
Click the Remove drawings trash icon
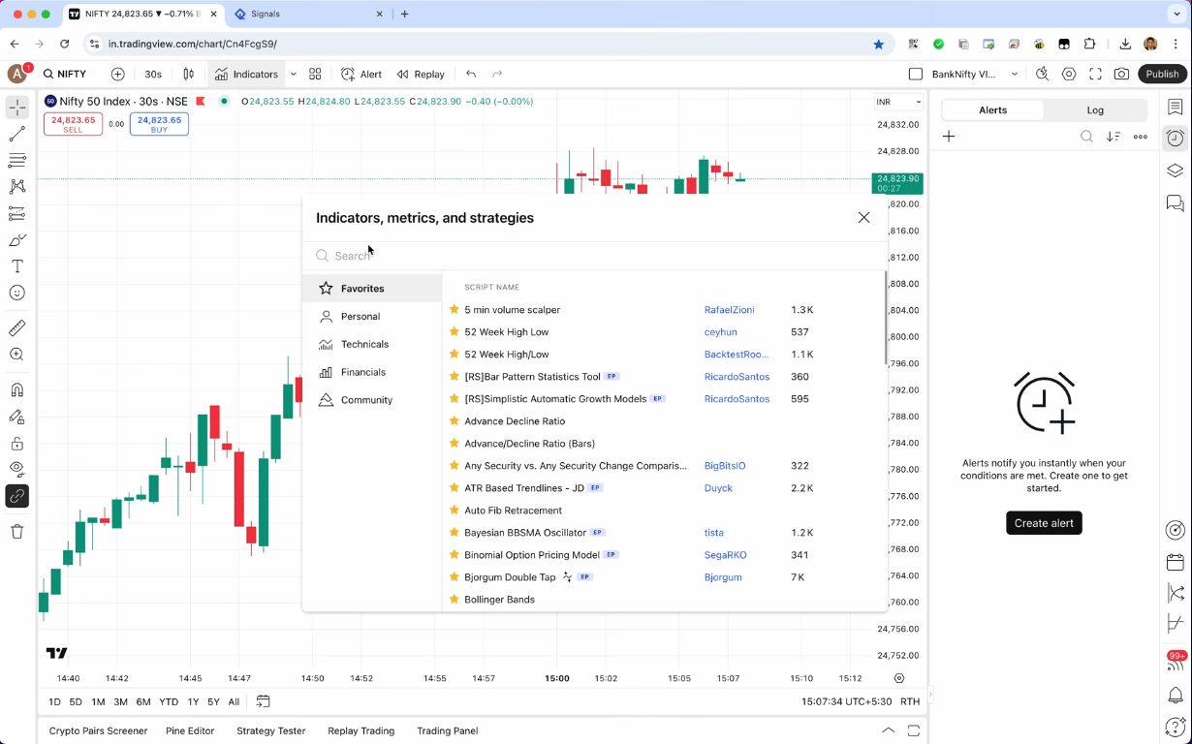(x=16, y=530)
